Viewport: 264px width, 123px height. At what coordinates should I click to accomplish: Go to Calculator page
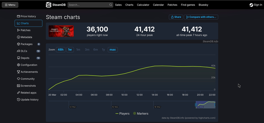tap(143, 5)
